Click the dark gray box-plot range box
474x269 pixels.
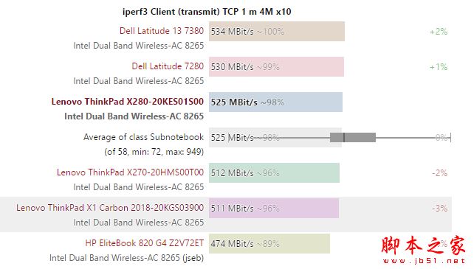(353, 137)
